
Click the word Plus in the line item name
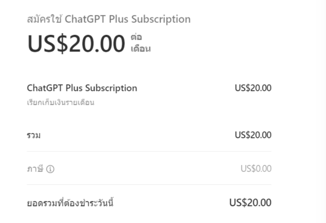(x=74, y=88)
